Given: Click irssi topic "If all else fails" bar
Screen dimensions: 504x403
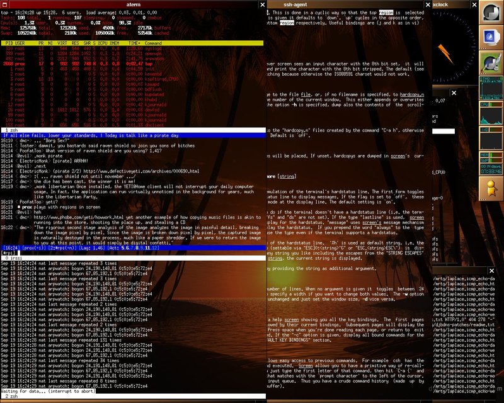Looking at the screenshot, I should (133, 135).
